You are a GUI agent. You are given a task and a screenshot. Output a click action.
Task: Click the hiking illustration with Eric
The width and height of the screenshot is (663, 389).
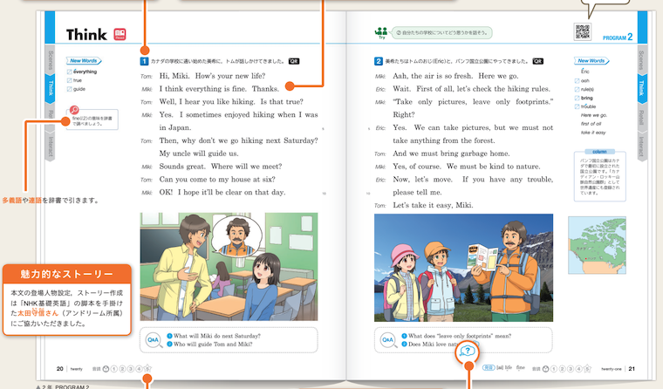[x=463, y=268]
